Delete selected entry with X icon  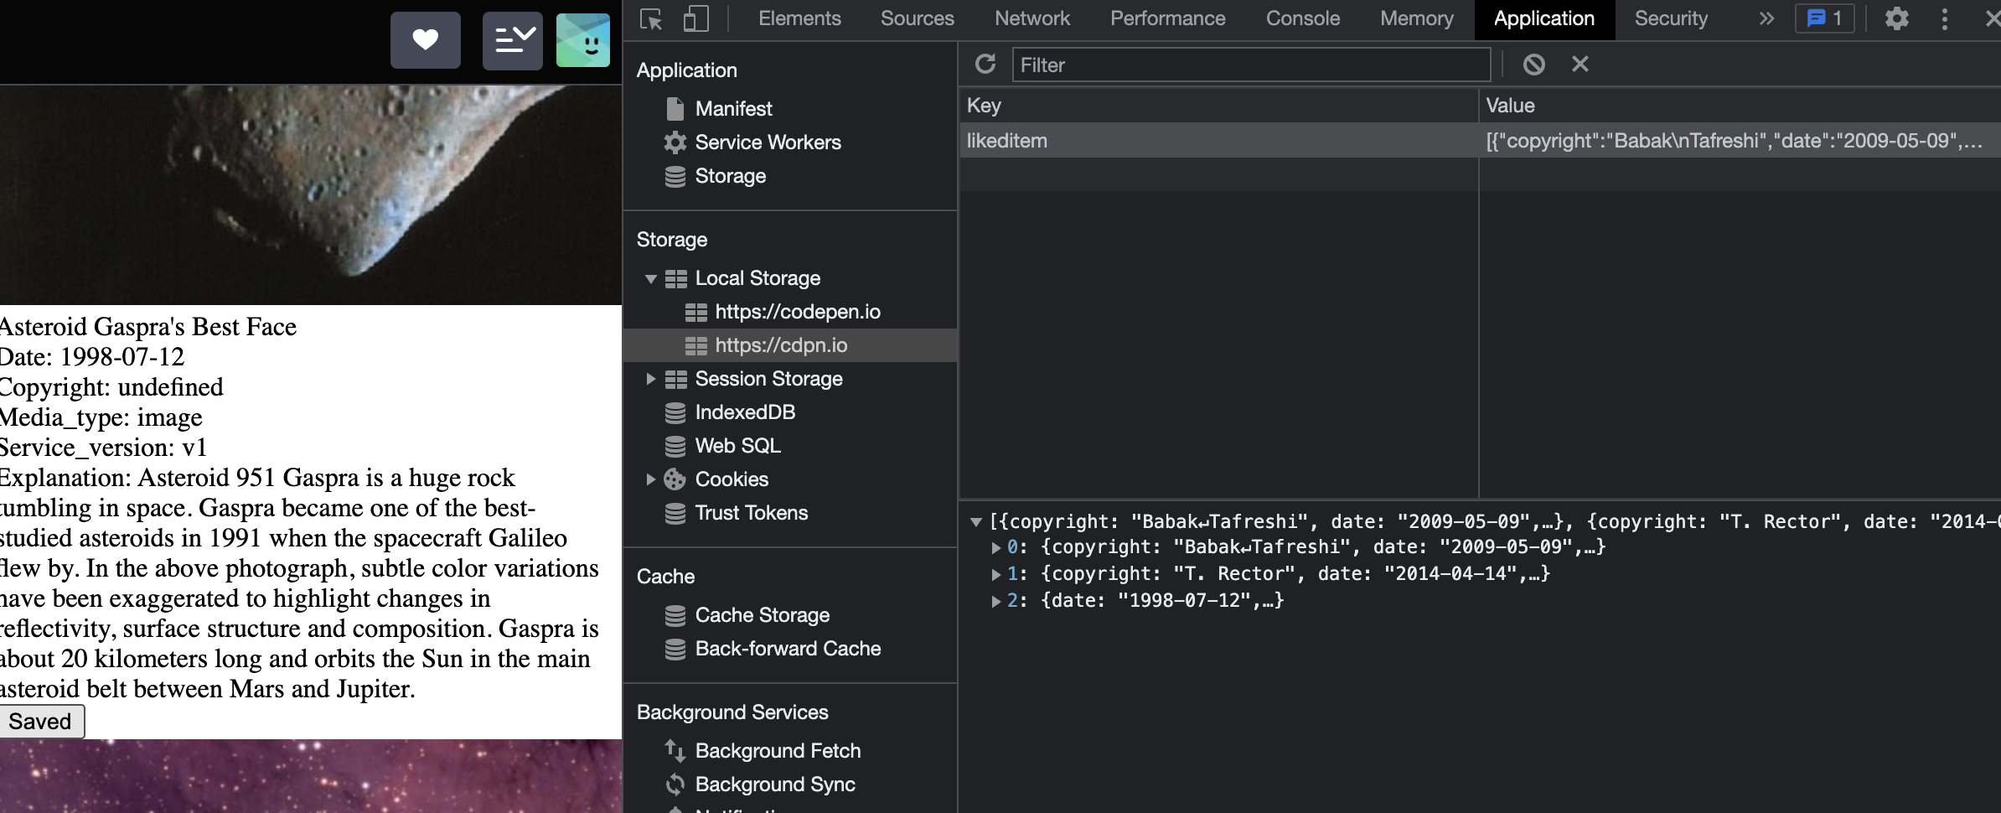1580,64
